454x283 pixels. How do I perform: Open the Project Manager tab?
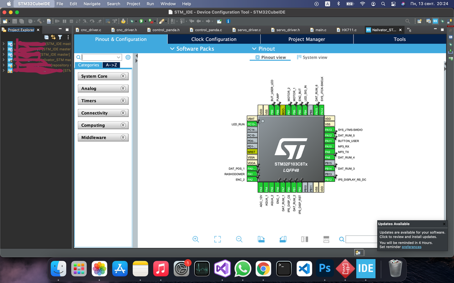click(x=307, y=39)
